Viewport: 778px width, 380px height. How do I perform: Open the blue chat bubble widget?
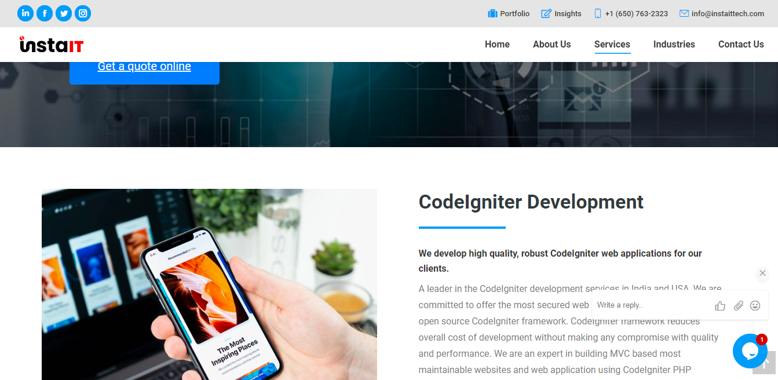pos(750,351)
